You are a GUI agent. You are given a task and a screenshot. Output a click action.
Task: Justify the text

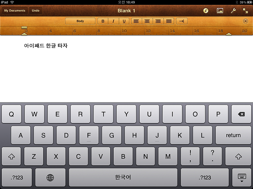point(169,21)
